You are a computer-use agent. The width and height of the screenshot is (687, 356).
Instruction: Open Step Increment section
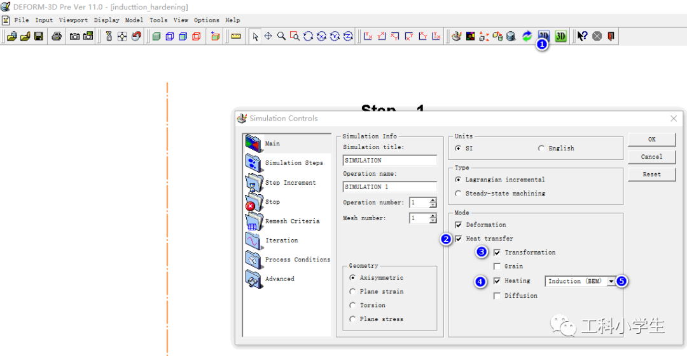[287, 182]
